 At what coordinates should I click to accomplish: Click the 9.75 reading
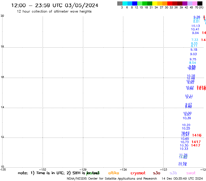pyautogui.click(x=193, y=59)
